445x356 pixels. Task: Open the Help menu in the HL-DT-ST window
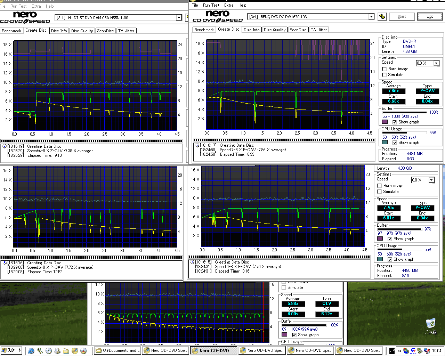tap(50, 6)
